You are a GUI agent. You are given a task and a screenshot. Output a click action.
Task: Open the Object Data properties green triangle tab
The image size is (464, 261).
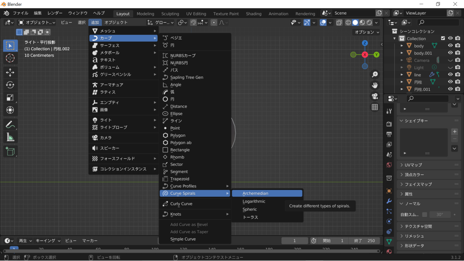(389, 242)
